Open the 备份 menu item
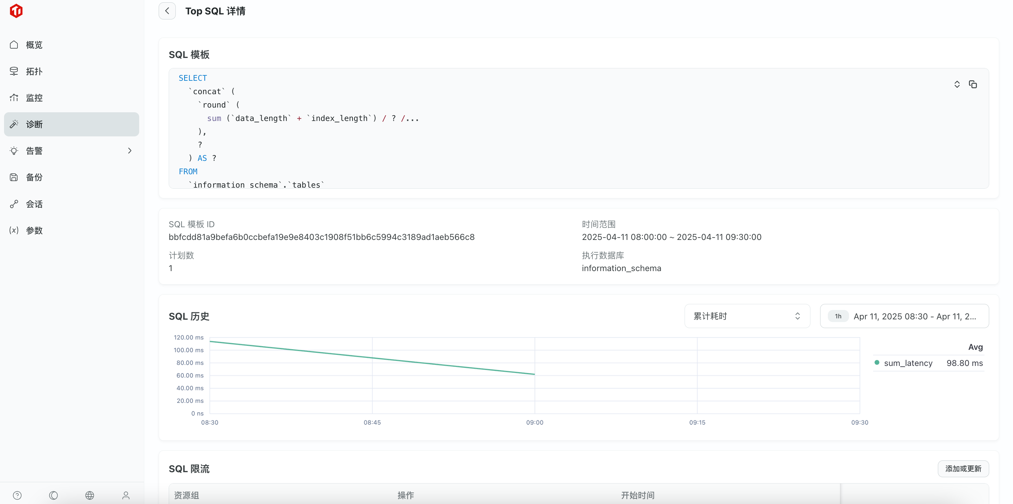The height and width of the screenshot is (504, 1013). click(x=71, y=177)
